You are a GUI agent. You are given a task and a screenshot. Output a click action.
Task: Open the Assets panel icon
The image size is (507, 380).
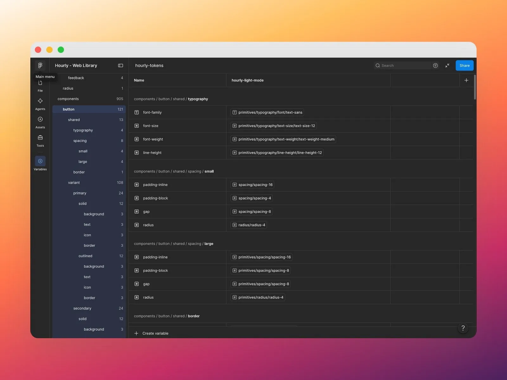pos(40,119)
